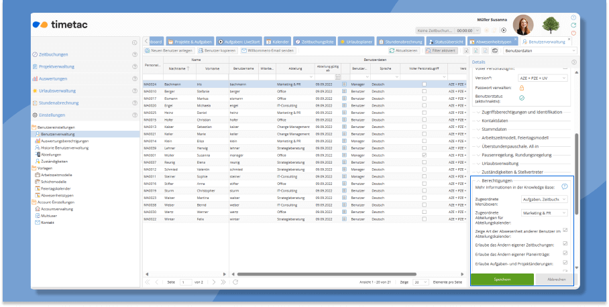Image resolution: width=609 pixels, height=307 pixels.
Task: Click the Passwort verwalten lock icon
Action: (522, 88)
